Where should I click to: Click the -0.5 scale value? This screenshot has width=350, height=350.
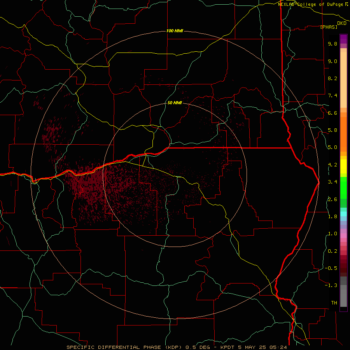point(331,268)
